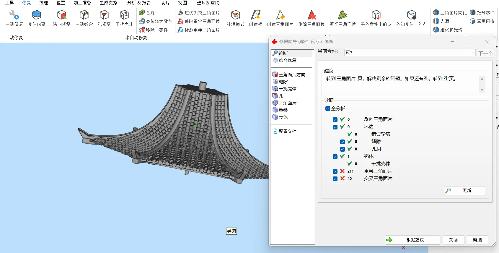Screen dimensions: 499x253
Task: Activate 补洞模式 tool
Action: coord(236,18)
